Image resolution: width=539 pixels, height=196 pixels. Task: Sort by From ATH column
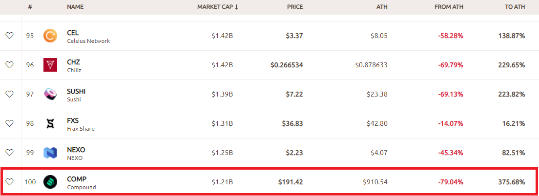[x=448, y=7]
